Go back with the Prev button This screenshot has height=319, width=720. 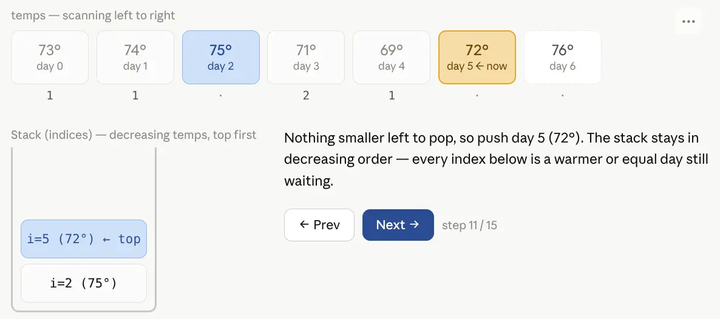click(x=319, y=225)
